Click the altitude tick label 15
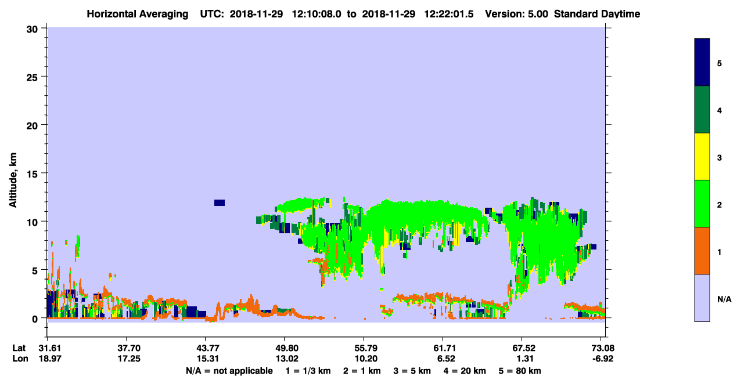This screenshot has height=387, width=755. [x=34, y=173]
